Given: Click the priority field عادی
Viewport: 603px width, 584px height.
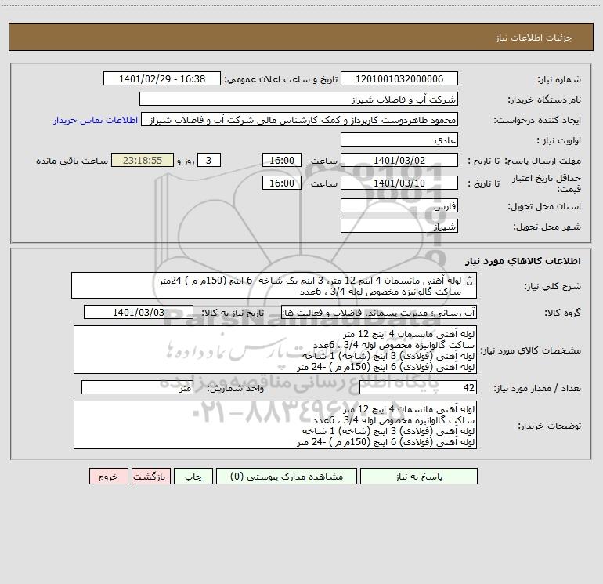Looking at the screenshot, I should pos(399,140).
